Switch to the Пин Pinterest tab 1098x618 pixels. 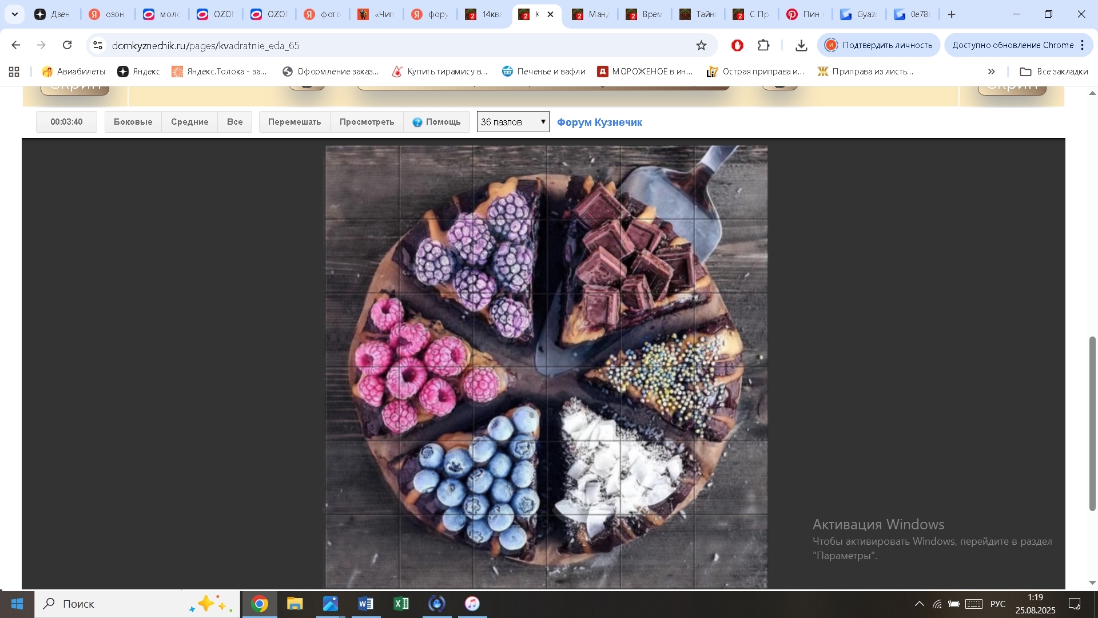(x=804, y=14)
